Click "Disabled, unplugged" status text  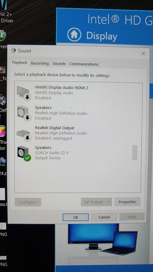[53, 138]
